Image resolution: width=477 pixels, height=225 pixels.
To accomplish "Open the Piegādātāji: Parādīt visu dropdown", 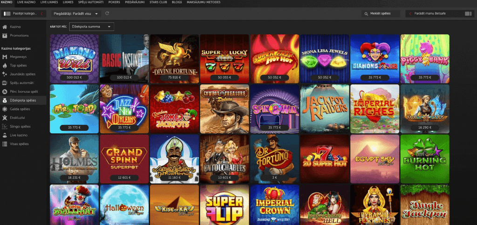I will click(76, 14).
